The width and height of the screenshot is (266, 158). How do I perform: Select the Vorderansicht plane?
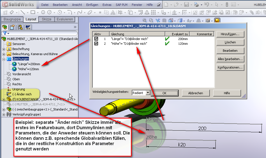22,74
